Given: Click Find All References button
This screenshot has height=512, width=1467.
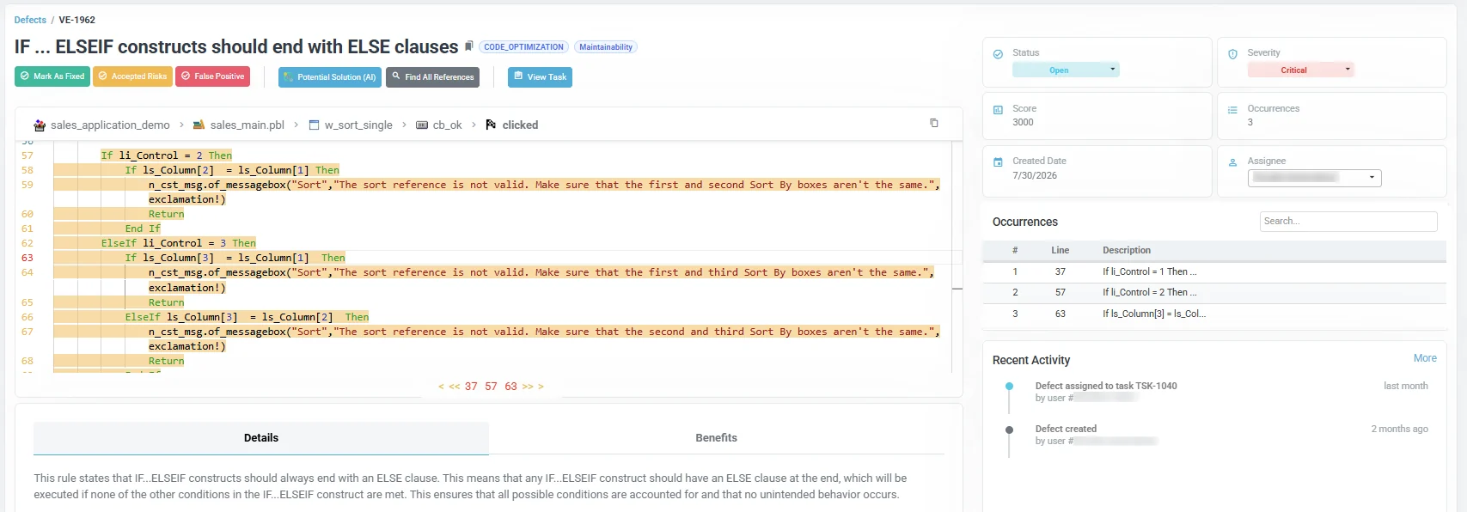Looking at the screenshot, I should [432, 77].
